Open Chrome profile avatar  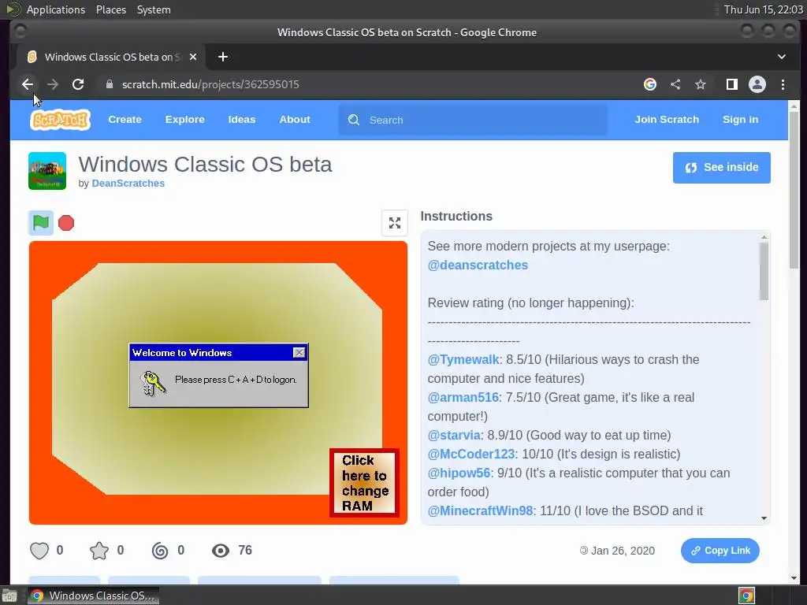(x=757, y=84)
